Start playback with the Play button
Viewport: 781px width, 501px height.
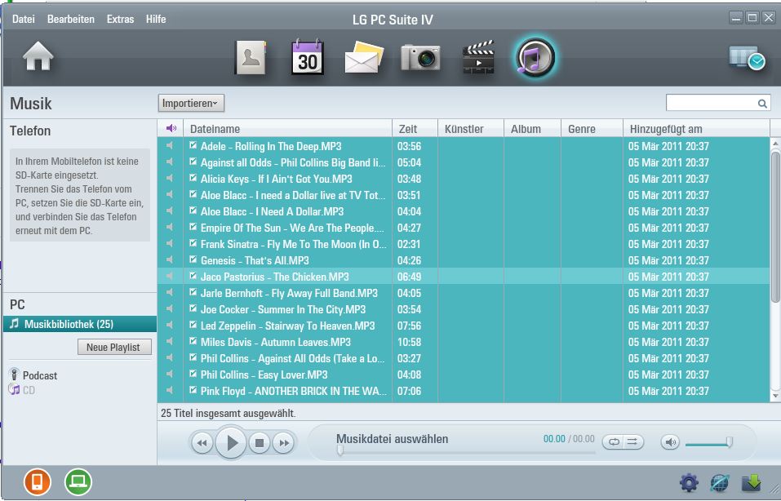coord(231,442)
